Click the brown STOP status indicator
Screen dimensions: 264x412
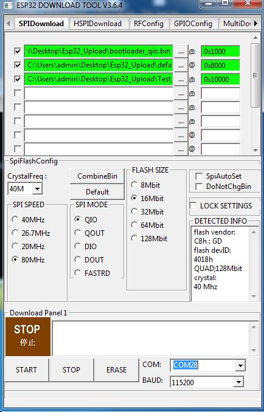(27, 337)
